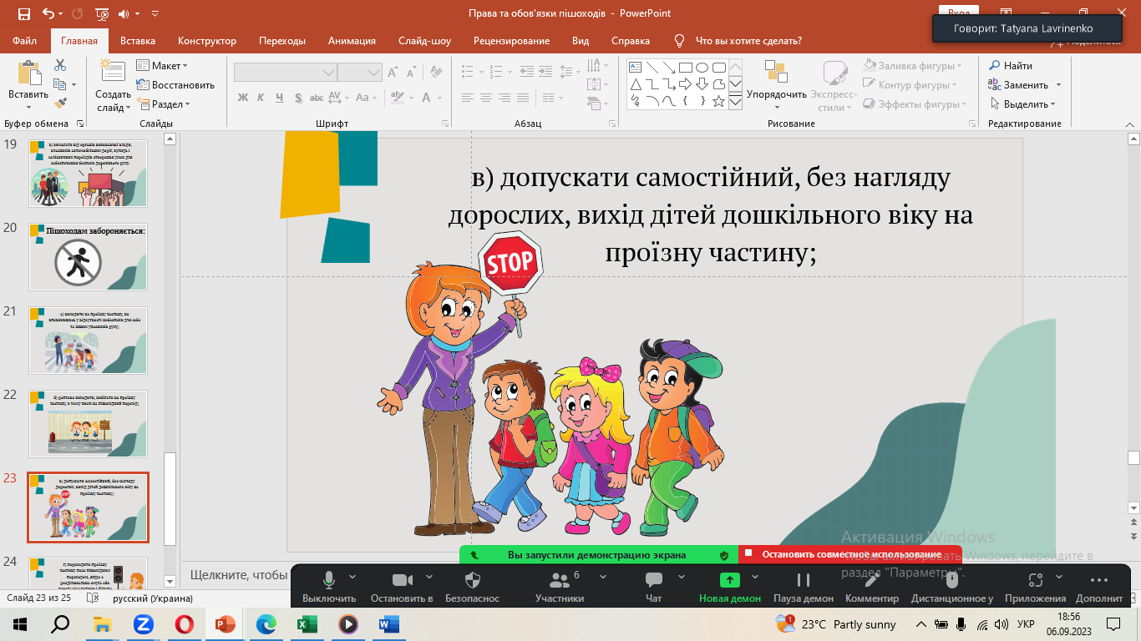Select the rectangle shape in shapes gallery
This screenshot has height=641, width=1141.
(x=685, y=68)
